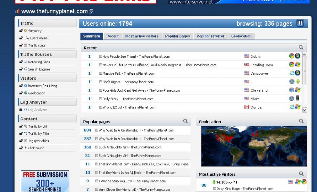This screenshot has height=192, width=317.
Task: Click the Traffic Sources section header
Action: click(47, 54)
